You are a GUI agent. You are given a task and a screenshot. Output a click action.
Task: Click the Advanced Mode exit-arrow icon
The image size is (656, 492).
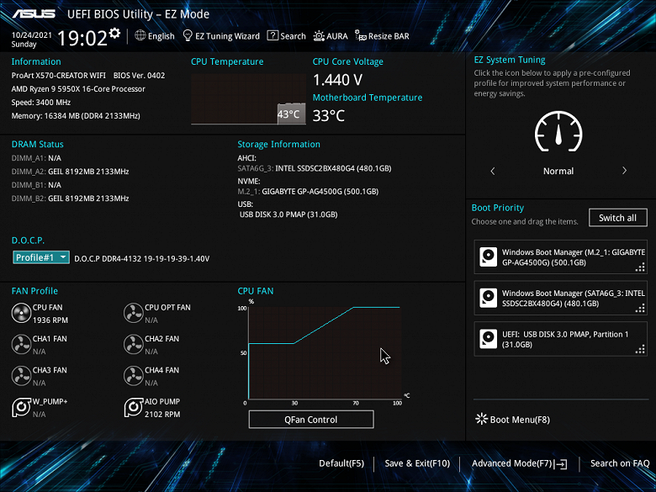pos(561,463)
